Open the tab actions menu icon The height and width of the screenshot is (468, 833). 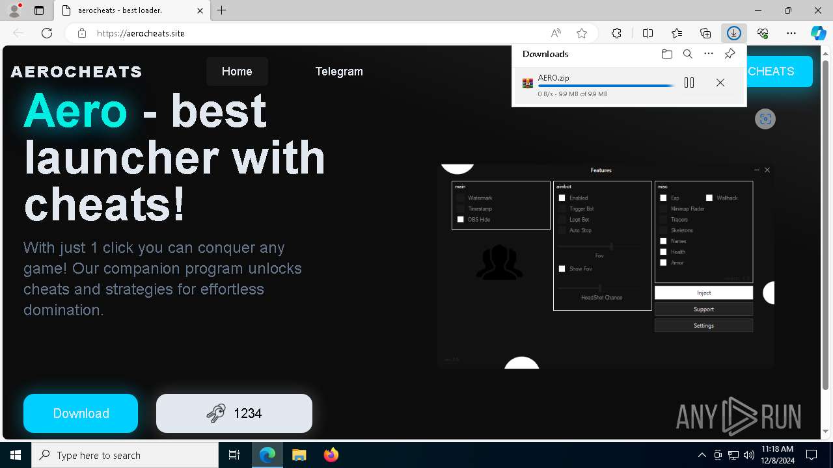[39, 10]
